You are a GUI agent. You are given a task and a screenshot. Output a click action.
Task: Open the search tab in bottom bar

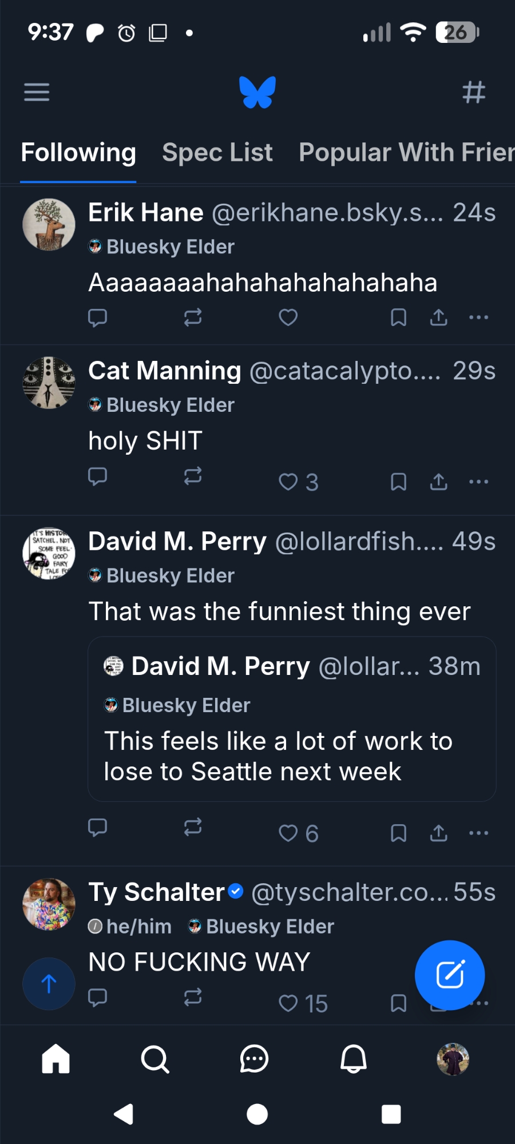(x=155, y=1059)
